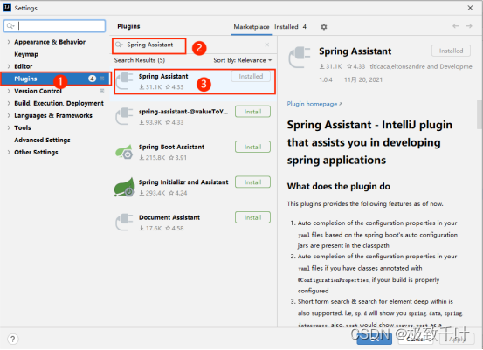Select Document Assistant plugin name
Image resolution: width=483 pixels, height=350 pixels.
click(169, 217)
